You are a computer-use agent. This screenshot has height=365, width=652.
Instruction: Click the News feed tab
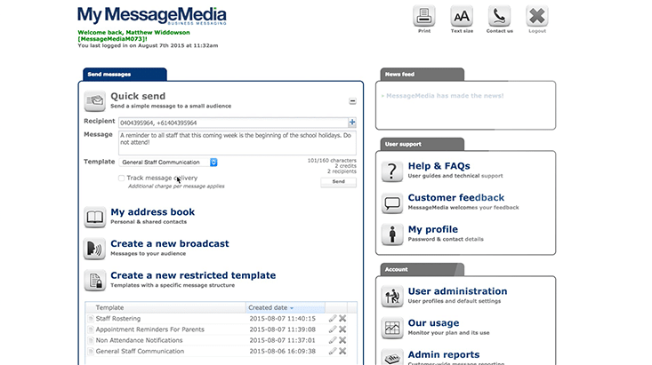[422, 75]
